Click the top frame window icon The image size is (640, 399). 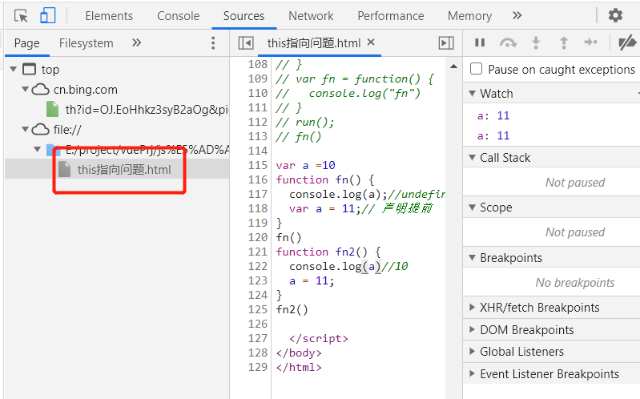[x=29, y=70]
